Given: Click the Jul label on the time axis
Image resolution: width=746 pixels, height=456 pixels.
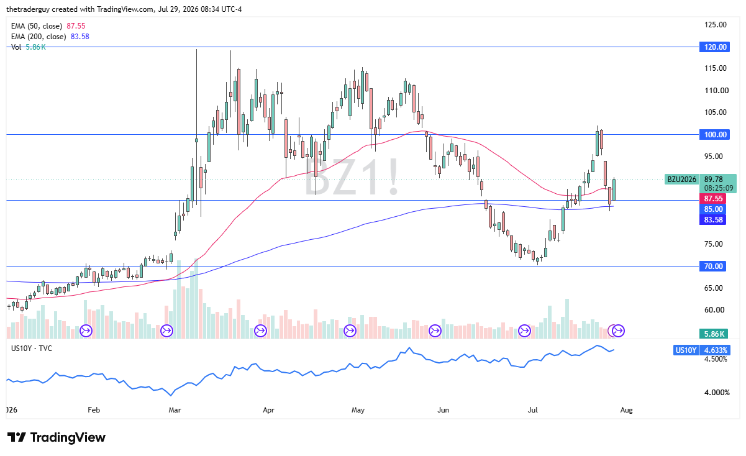Looking at the screenshot, I should (x=532, y=410).
